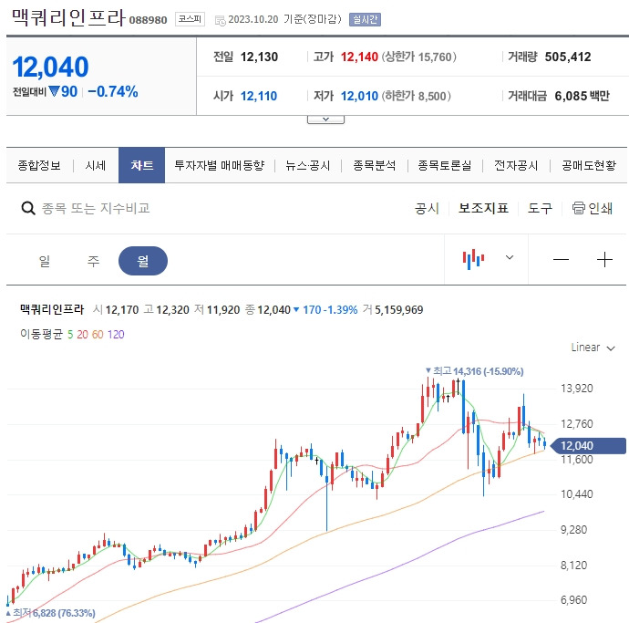This screenshot has width=629, height=623.
Task: Click the 전일 12,130 value
Action: point(259,57)
